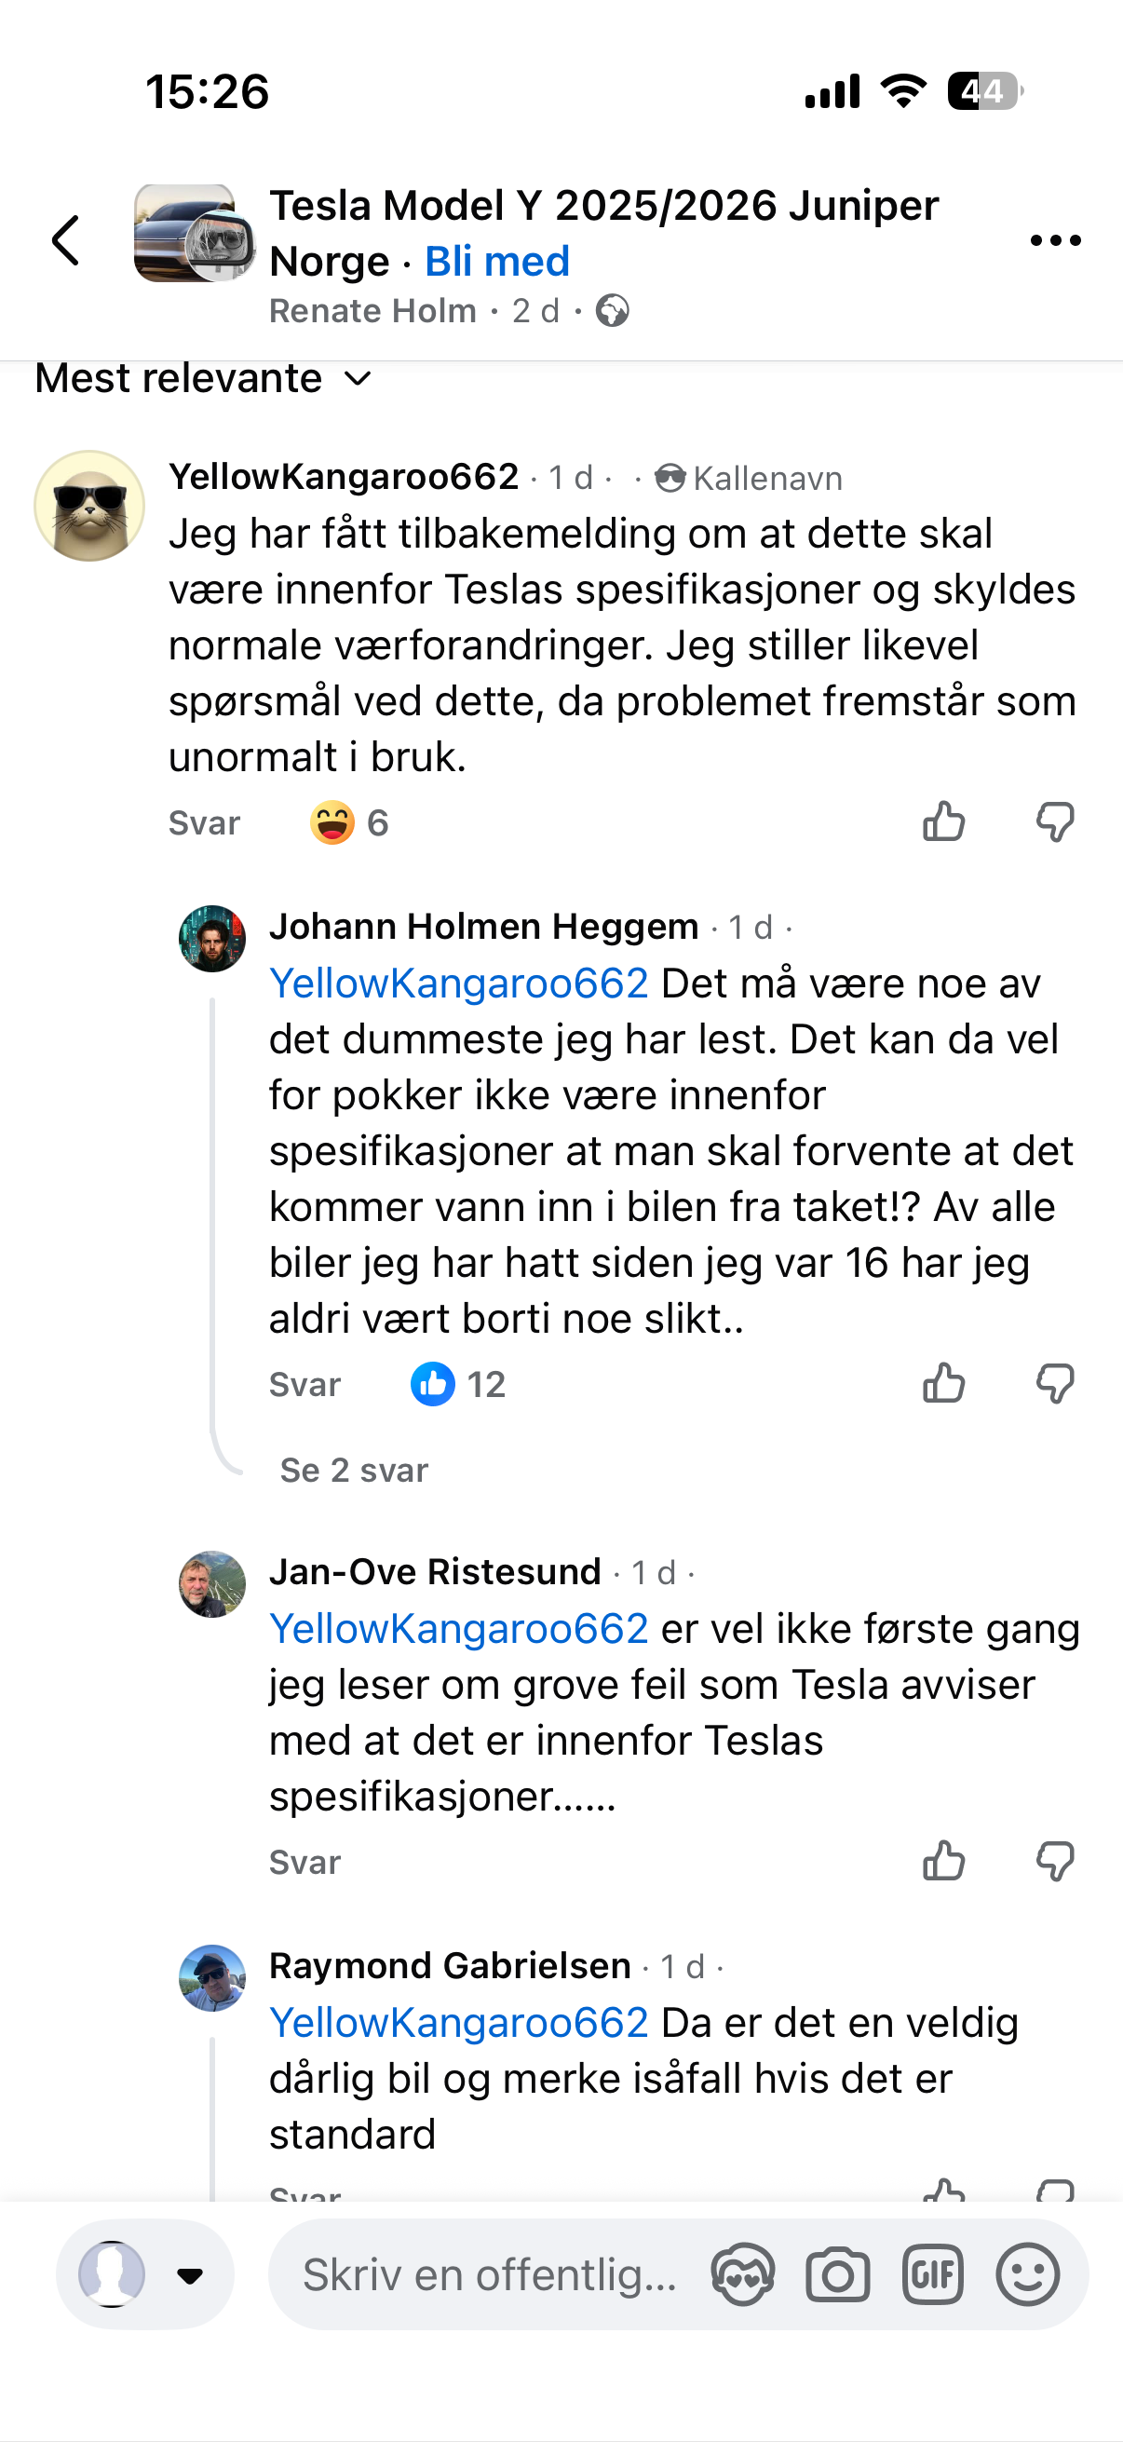Thumbs up Jan-Ove Ristesund's comment
The width and height of the screenshot is (1123, 2442).
click(x=944, y=1862)
